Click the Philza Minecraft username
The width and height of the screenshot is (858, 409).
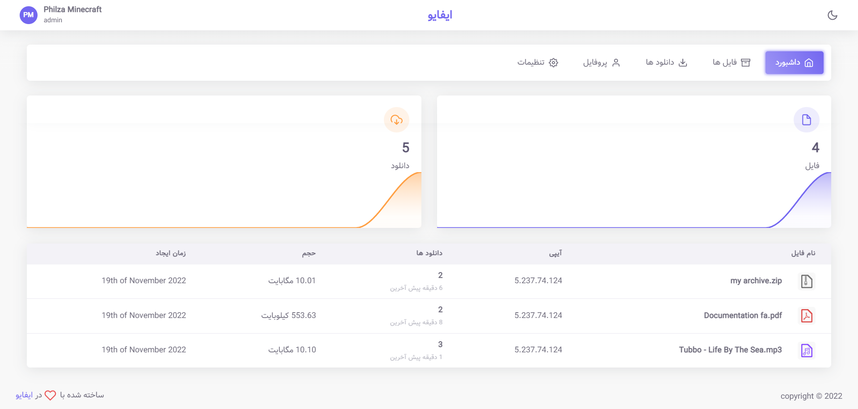coord(72,9)
